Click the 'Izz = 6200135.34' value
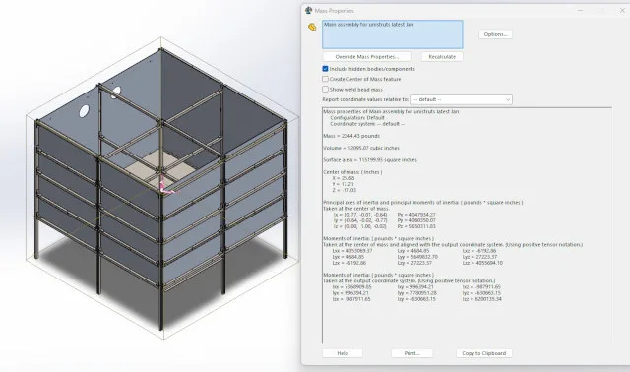This screenshot has height=372, width=630. (x=481, y=299)
